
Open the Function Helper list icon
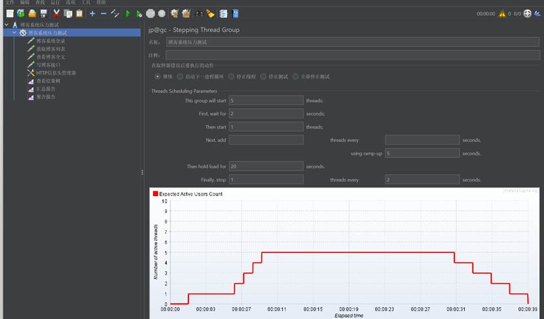[x=223, y=14]
